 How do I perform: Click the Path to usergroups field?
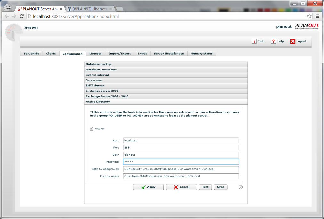(181, 169)
